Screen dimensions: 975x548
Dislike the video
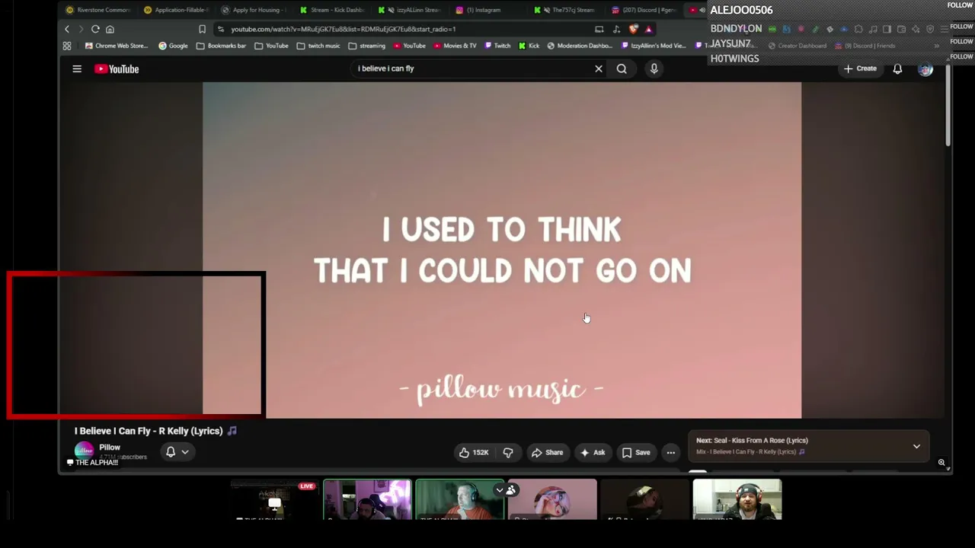(508, 453)
